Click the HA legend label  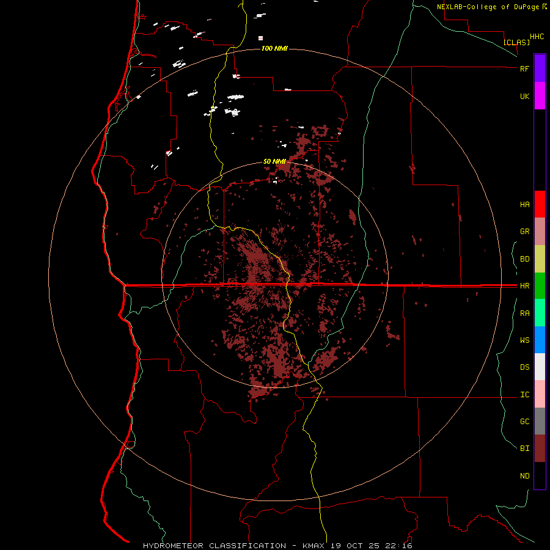point(524,204)
